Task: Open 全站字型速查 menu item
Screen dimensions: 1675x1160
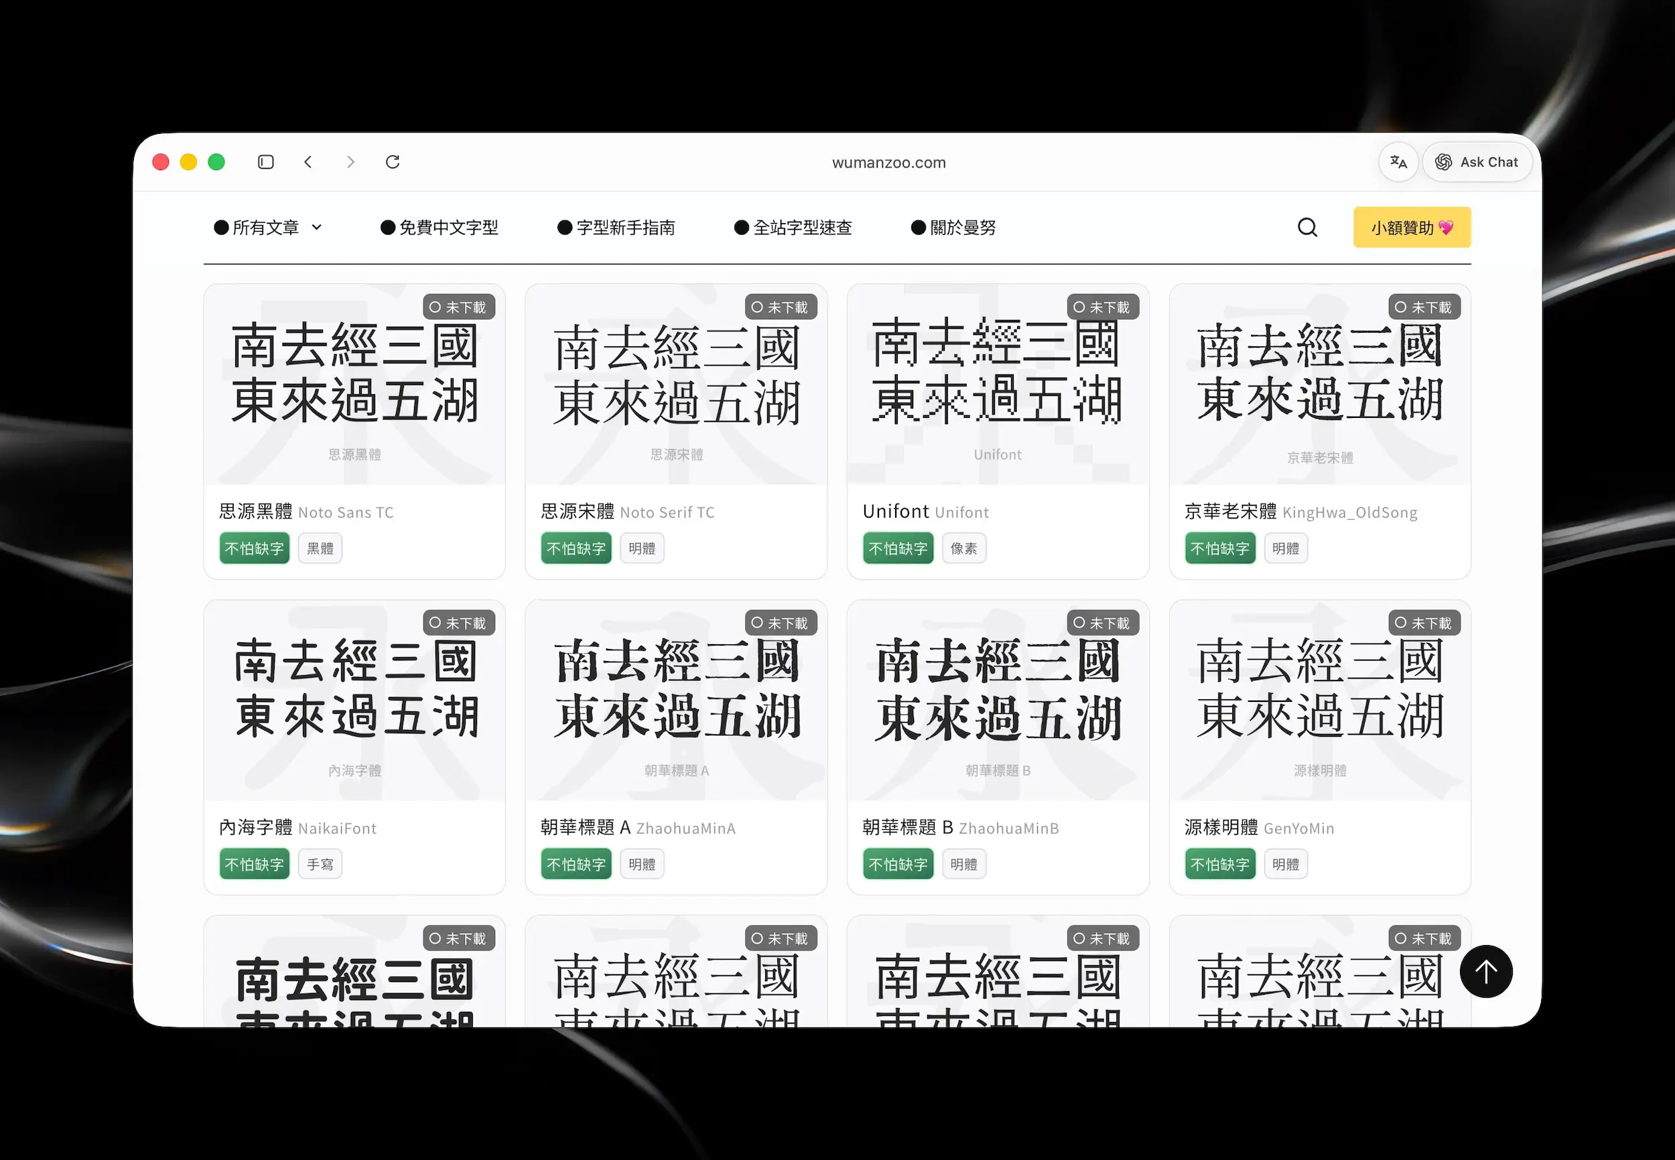Action: pos(793,228)
